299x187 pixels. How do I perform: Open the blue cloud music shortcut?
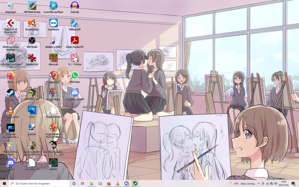(75, 95)
